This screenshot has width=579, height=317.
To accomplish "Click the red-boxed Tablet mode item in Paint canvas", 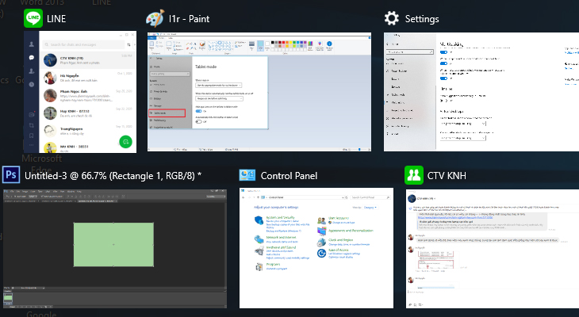I will pyautogui.click(x=167, y=113).
